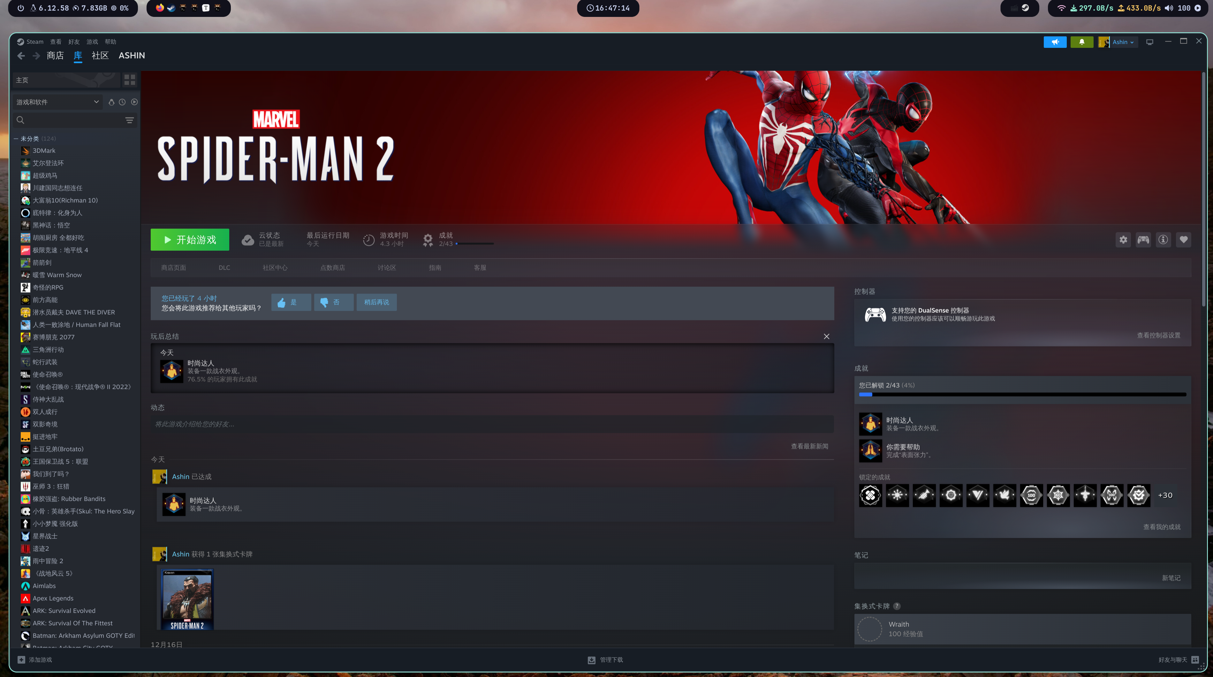Click the Firefox icon in top bar
This screenshot has height=677, width=1213.
(x=160, y=8)
